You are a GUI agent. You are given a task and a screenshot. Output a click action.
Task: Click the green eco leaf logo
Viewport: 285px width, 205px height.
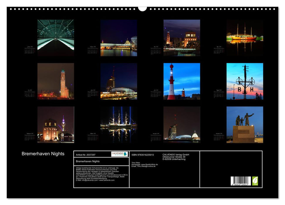[255, 182]
